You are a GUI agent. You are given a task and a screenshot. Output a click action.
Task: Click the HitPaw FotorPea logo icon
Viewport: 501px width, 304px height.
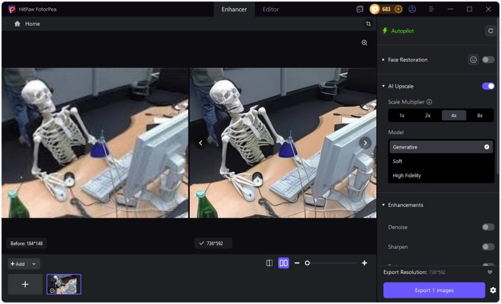(12, 9)
